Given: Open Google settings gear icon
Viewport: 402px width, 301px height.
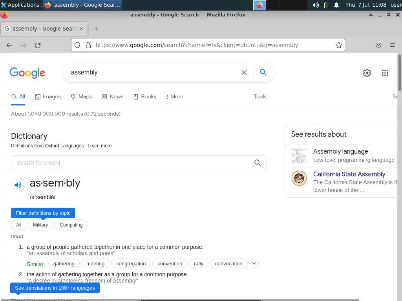Looking at the screenshot, I should coord(367,73).
